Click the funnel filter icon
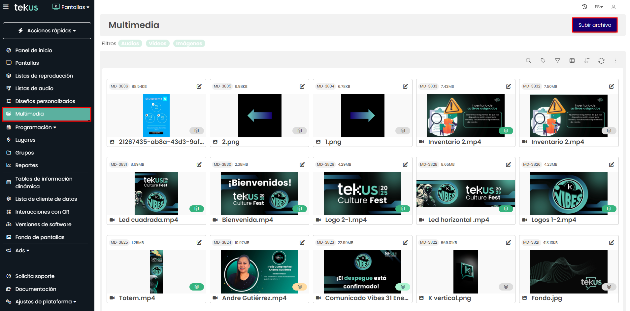The image size is (630, 311). 557,61
